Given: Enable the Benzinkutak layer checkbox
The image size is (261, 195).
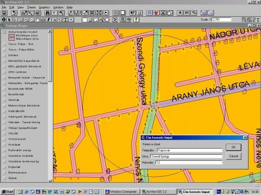Looking at the screenshot, I should pyautogui.click(x=4, y=94).
